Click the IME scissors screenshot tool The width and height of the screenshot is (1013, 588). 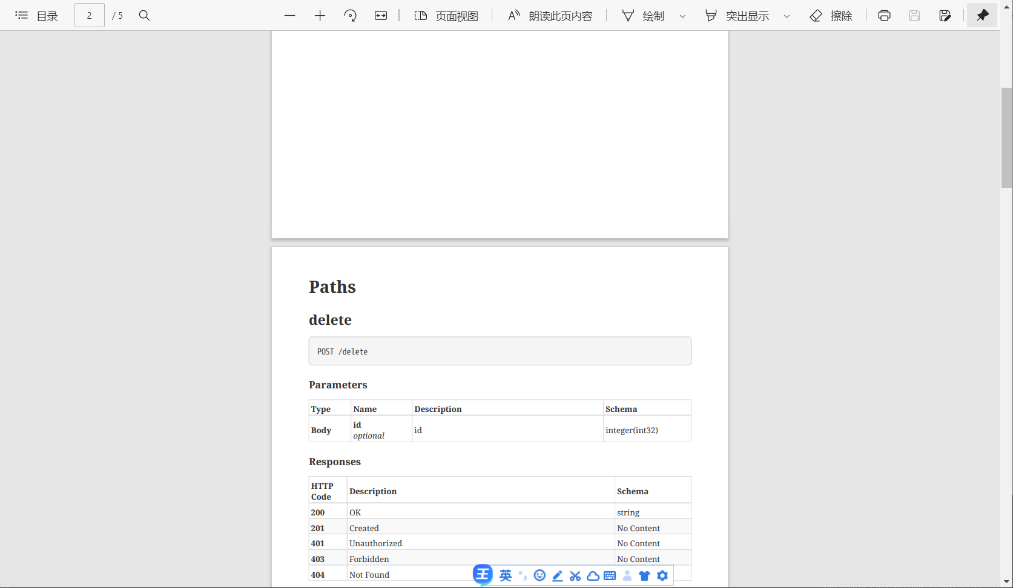coord(575,575)
